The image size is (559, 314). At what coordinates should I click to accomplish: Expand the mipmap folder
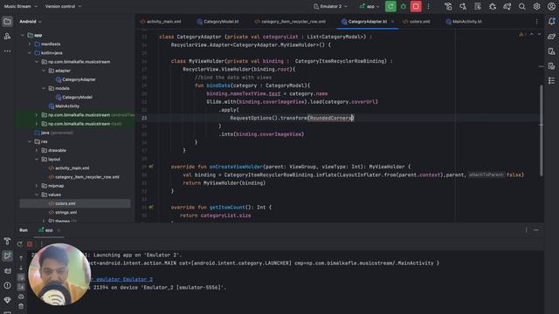point(37,186)
